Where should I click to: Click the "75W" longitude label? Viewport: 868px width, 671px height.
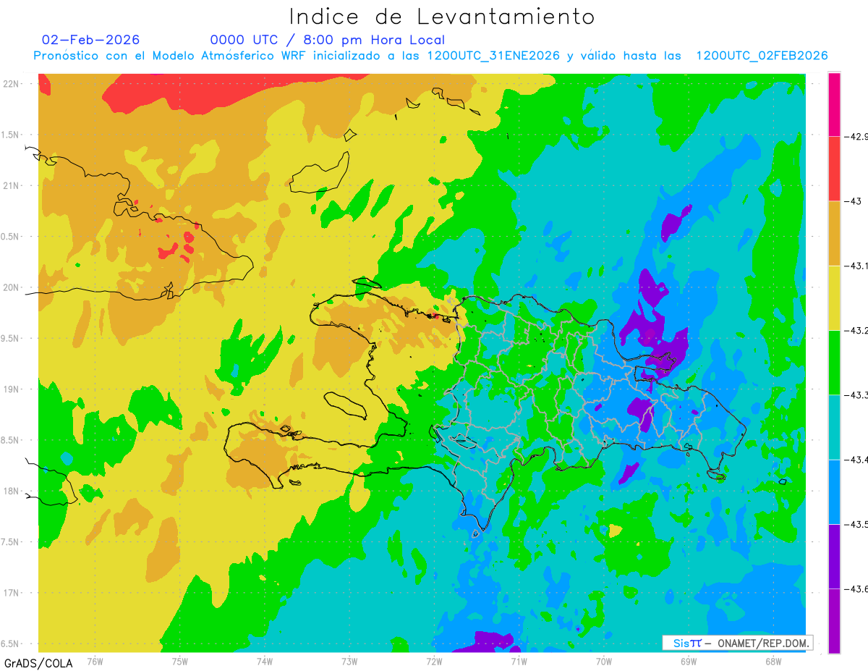[x=179, y=661]
